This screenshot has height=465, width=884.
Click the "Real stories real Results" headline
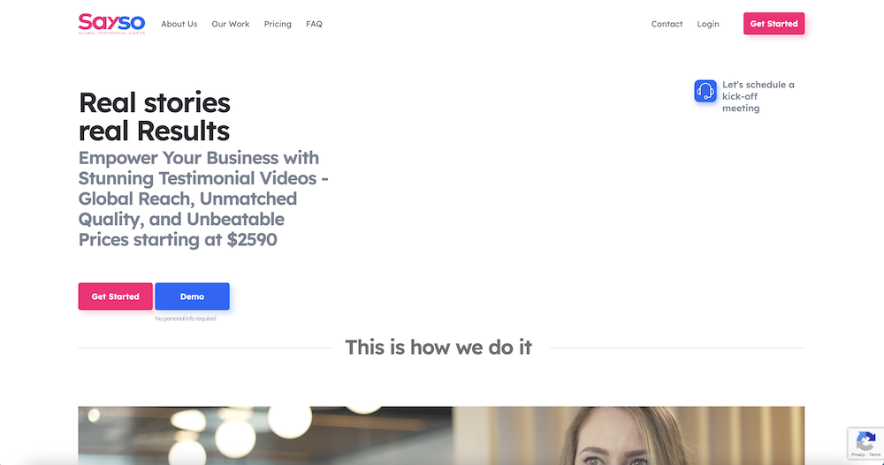point(155,116)
